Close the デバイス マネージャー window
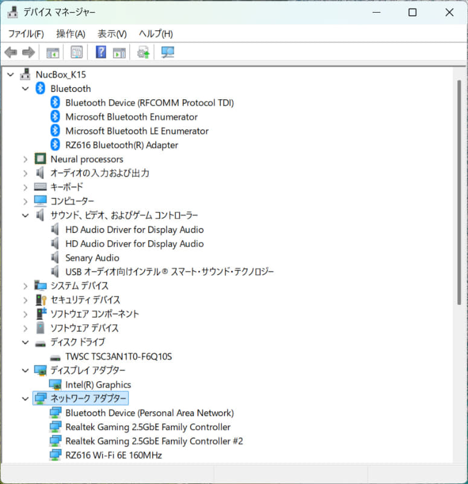 [x=449, y=12]
